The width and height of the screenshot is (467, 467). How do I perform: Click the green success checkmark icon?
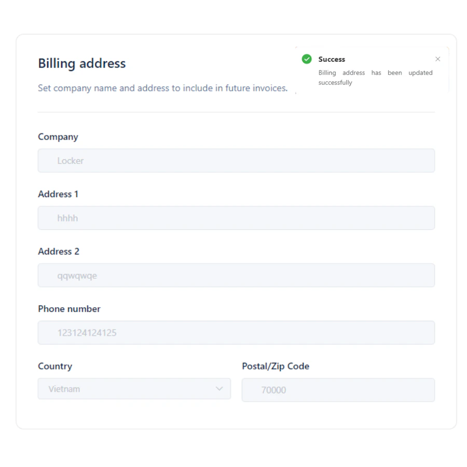coord(307,59)
